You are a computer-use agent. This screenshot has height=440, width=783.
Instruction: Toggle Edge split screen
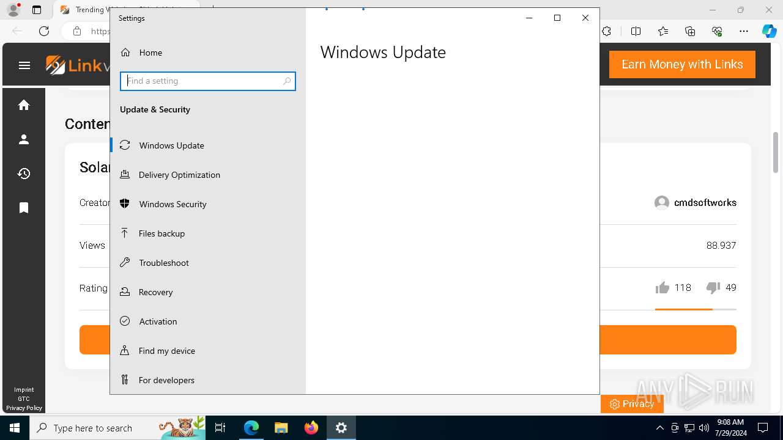tap(636, 31)
